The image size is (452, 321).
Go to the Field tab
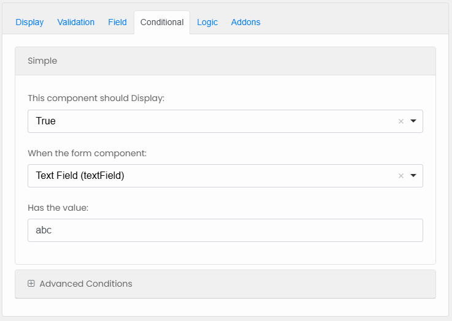tap(117, 22)
